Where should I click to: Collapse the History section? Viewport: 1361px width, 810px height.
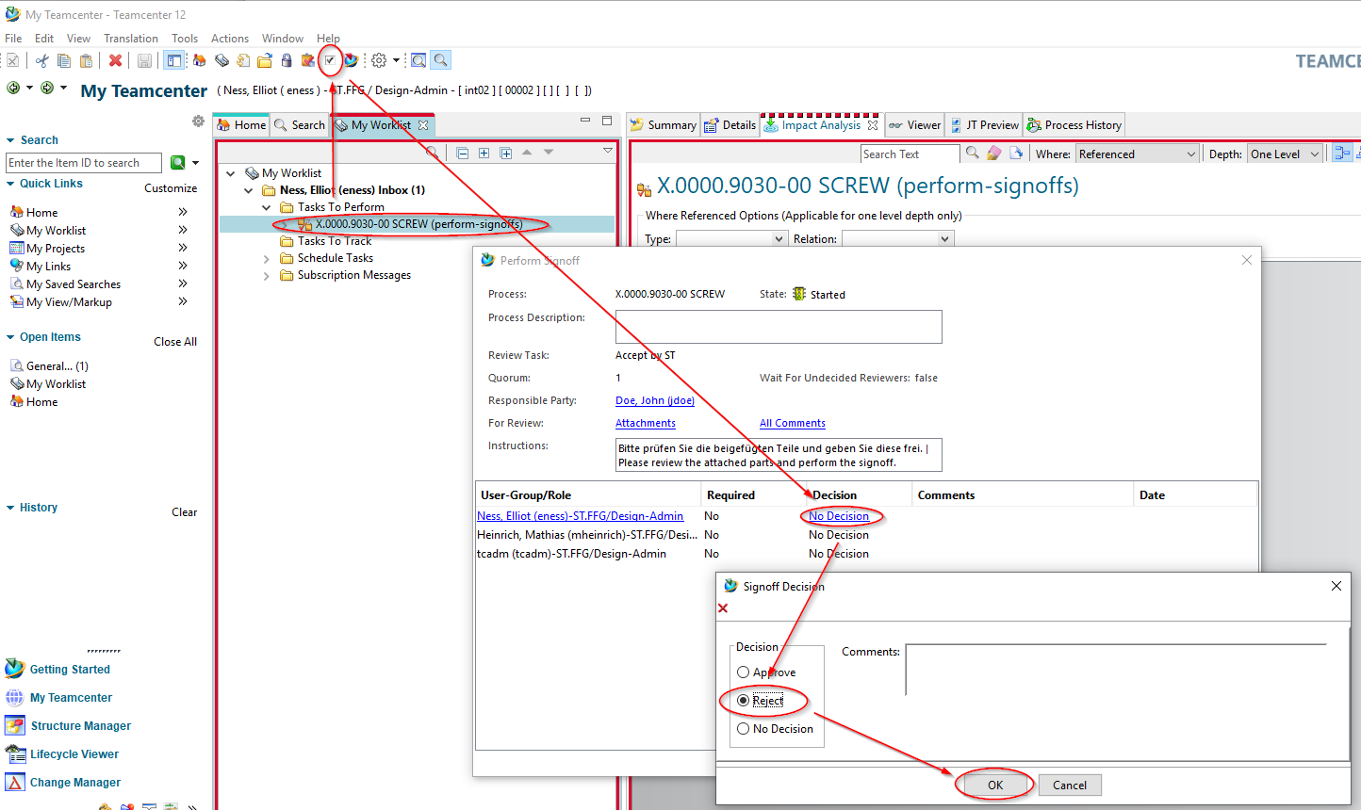(10, 508)
